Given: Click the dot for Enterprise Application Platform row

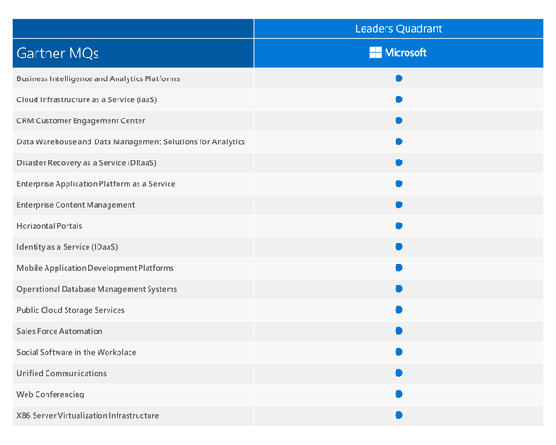Looking at the screenshot, I should pos(398,183).
